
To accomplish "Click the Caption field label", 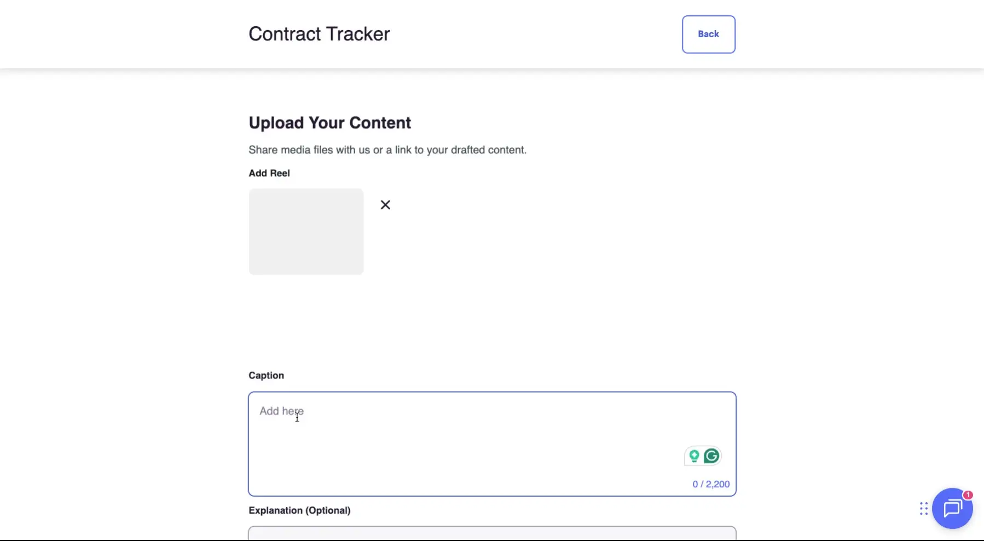I will [x=266, y=375].
